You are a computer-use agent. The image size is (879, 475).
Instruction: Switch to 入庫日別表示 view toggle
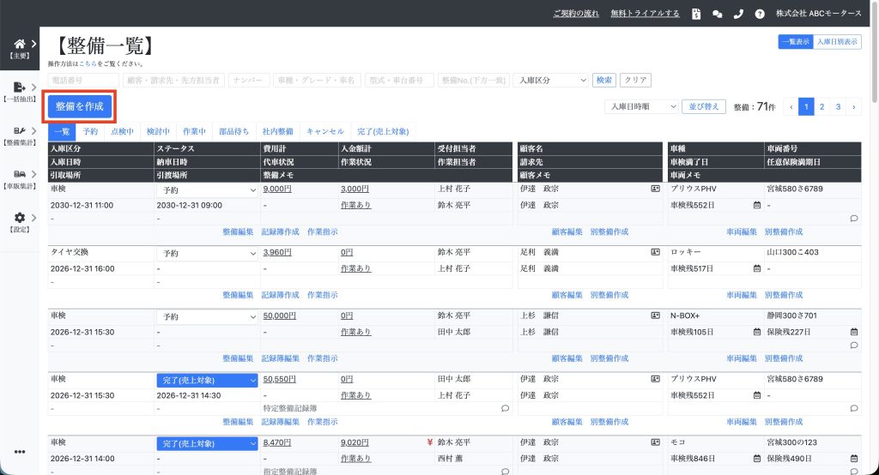pyautogui.click(x=837, y=41)
